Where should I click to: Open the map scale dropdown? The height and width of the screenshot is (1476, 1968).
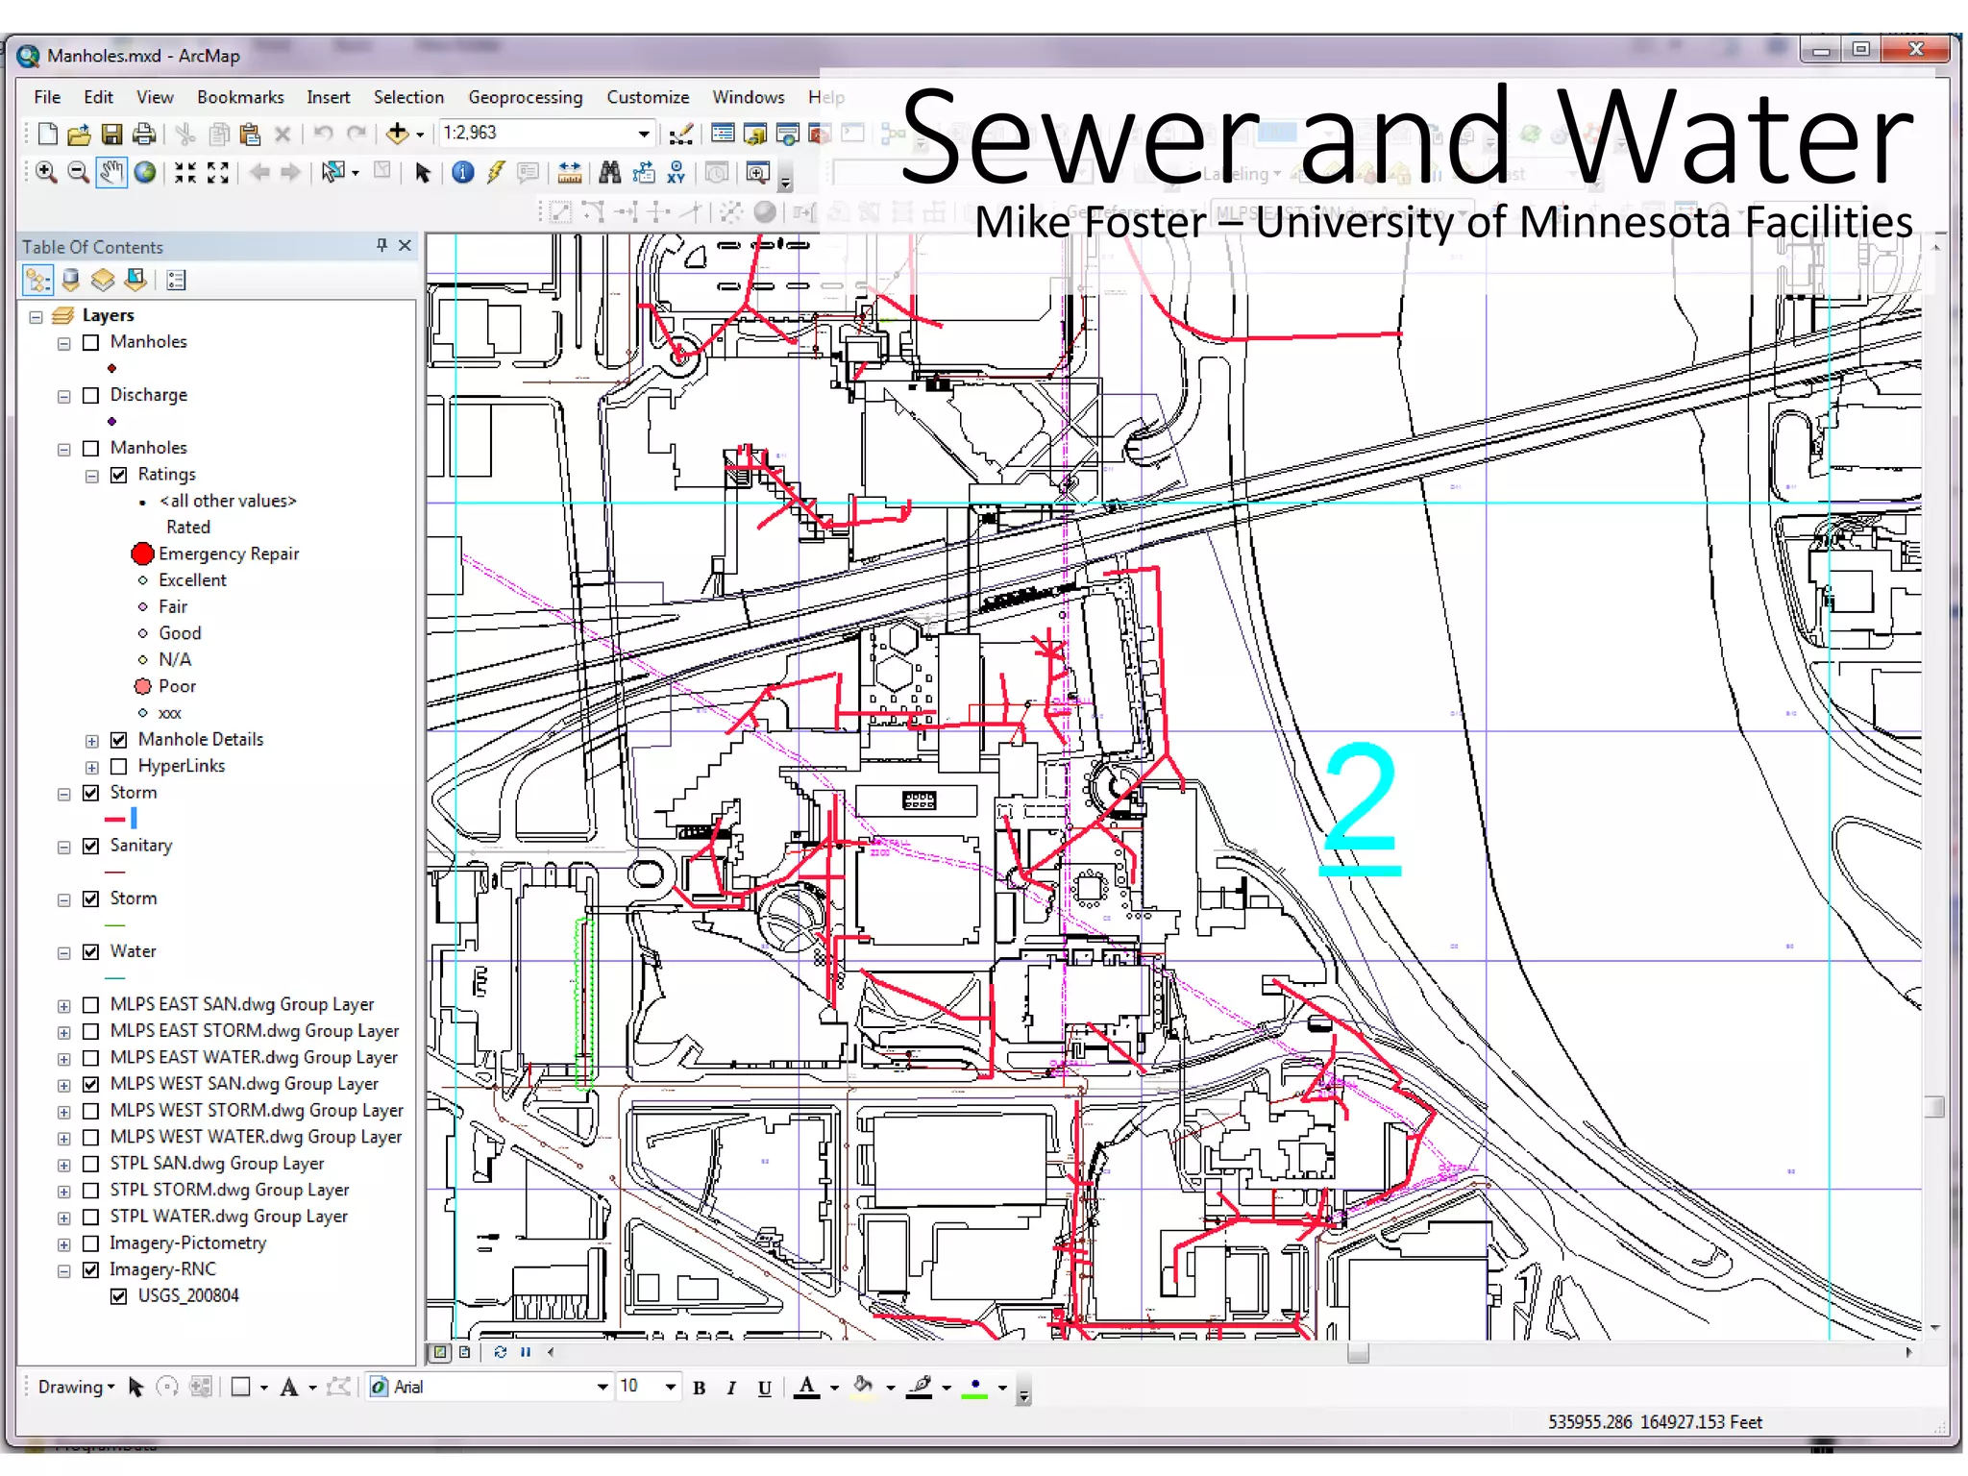(644, 134)
